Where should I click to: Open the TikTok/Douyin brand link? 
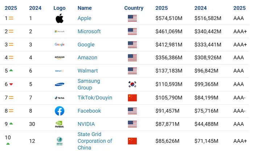[x=95, y=98]
